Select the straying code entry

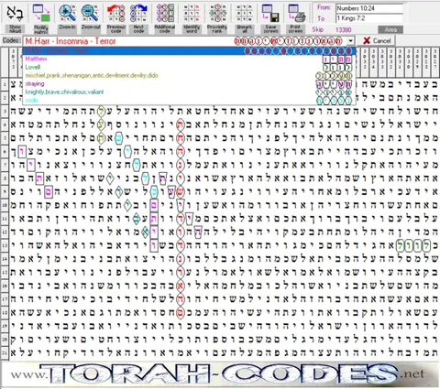(x=189, y=83)
